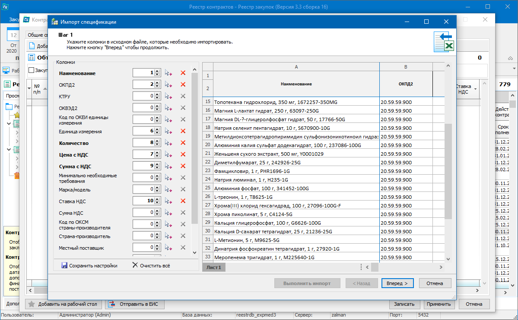Cancel the import specification dialog
This screenshot has height=320, width=518.
click(435, 283)
